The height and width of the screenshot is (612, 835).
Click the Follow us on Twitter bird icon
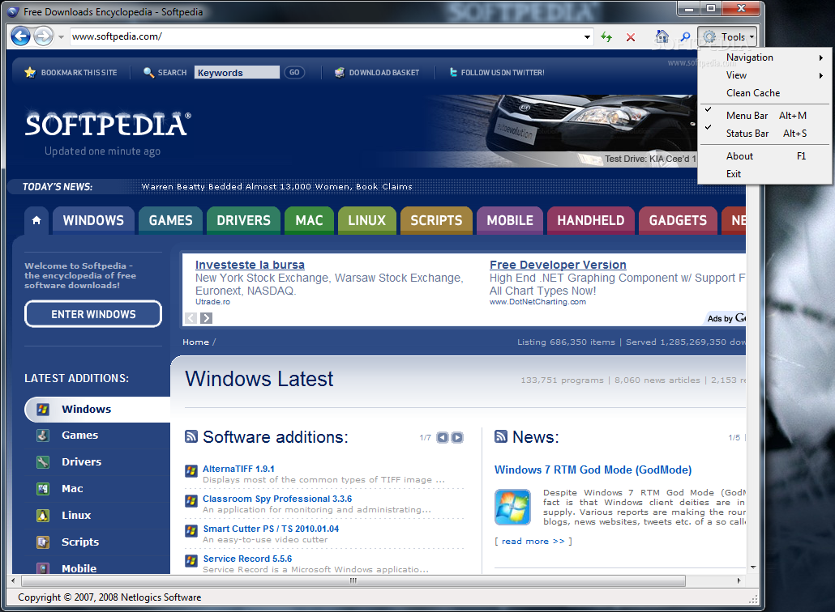[453, 72]
